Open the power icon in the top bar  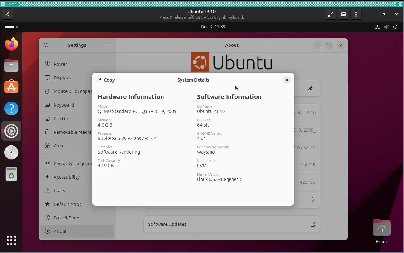coord(395,27)
